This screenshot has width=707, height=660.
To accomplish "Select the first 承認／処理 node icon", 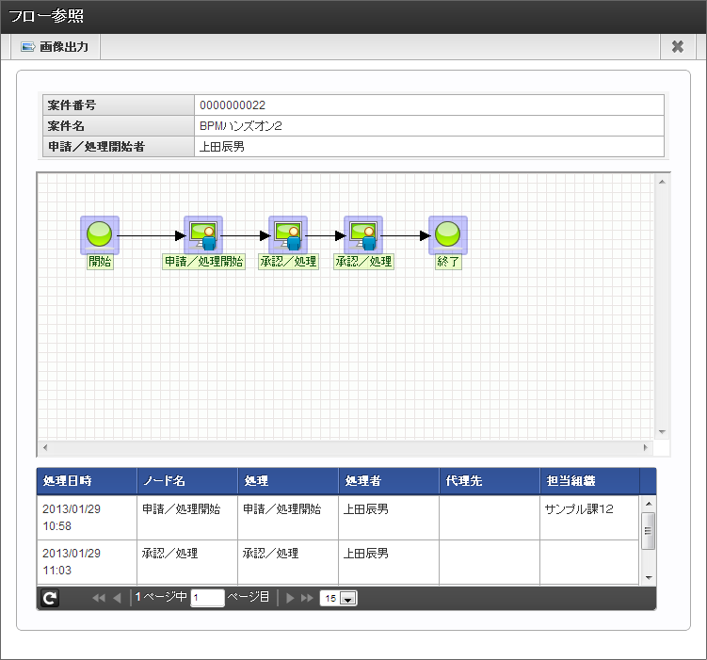I will click(288, 235).
